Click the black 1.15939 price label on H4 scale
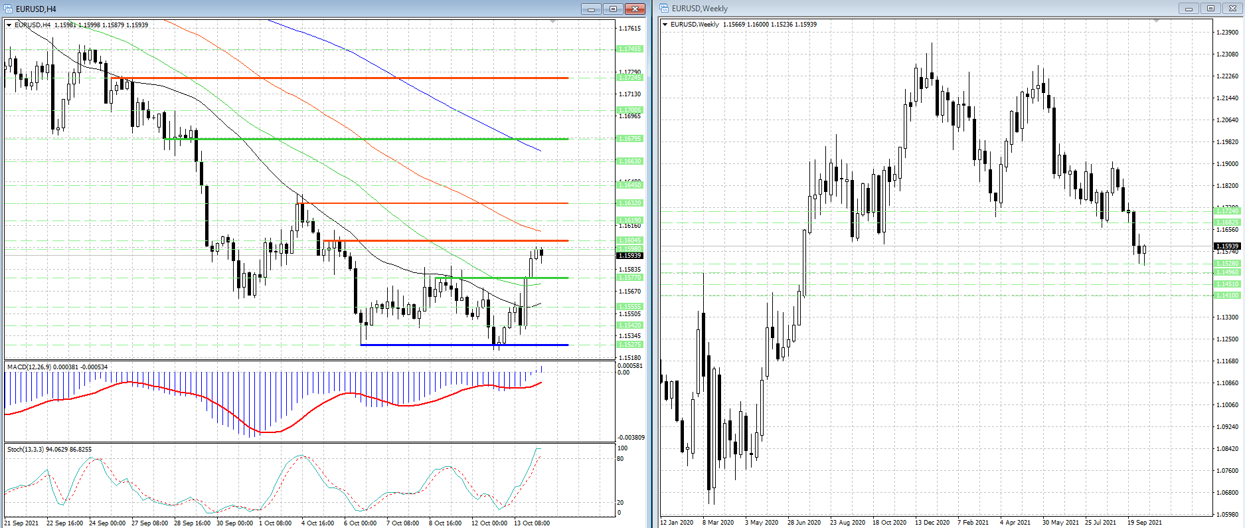Viewport: 1245px width, 528px height. (x=629, y=256)
